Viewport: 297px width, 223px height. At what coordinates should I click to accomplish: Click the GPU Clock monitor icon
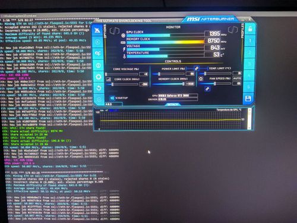(124, 35)
